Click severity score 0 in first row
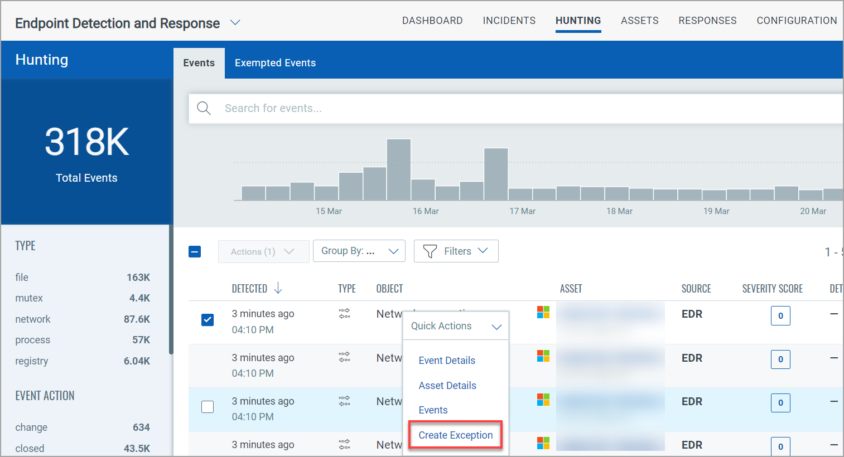This screenshot has width=844, height=457. click(x=780, y=315)
